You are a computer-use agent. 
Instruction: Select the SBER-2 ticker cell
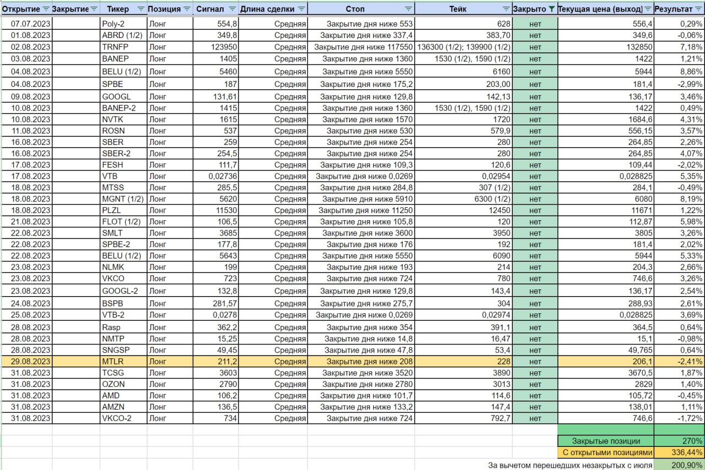coord(123,154)
